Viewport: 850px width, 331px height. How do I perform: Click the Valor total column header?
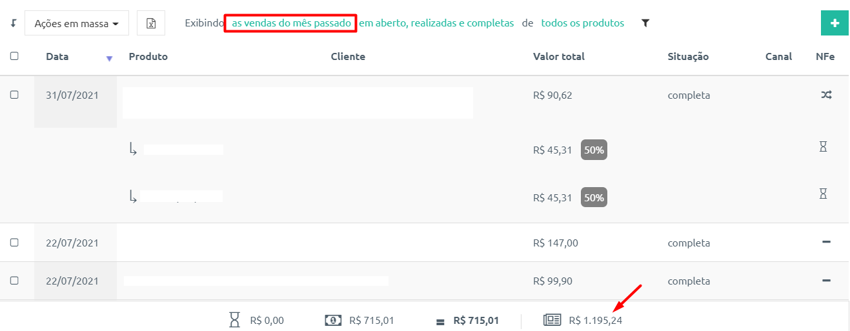click(x=559, y=57)
